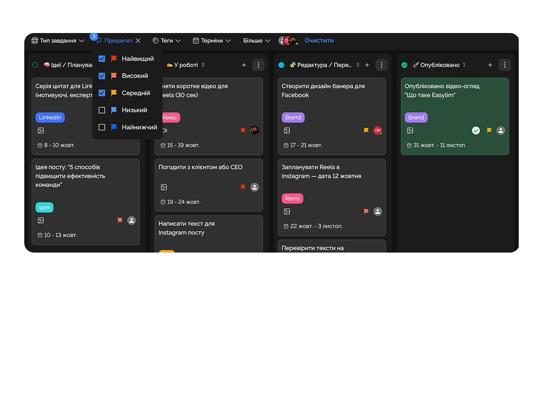Check the Найнижчий priority checkbox
This screenshot has width=543, height=407.
(x=102, y=127)
